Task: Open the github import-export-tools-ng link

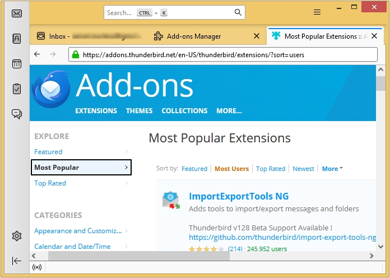Action: point(282,238)
